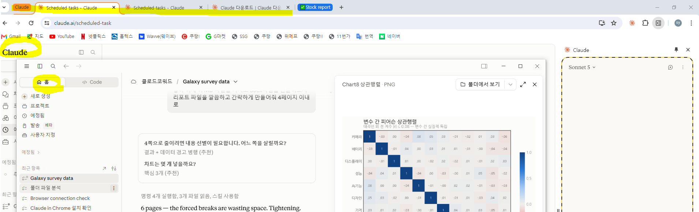Open the Galaxy survey data title dropdown
The image size is (699, 212).
point(236,82)
